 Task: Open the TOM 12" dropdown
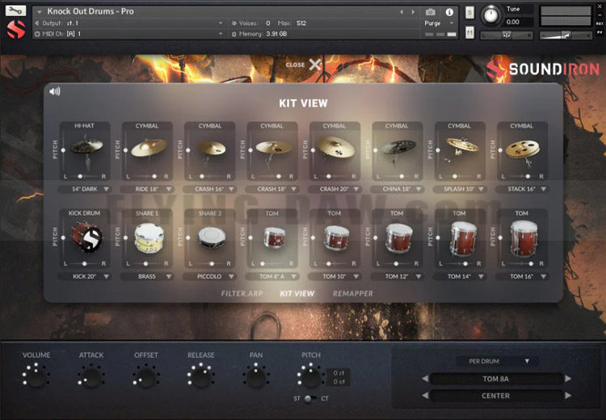[397, 276]
